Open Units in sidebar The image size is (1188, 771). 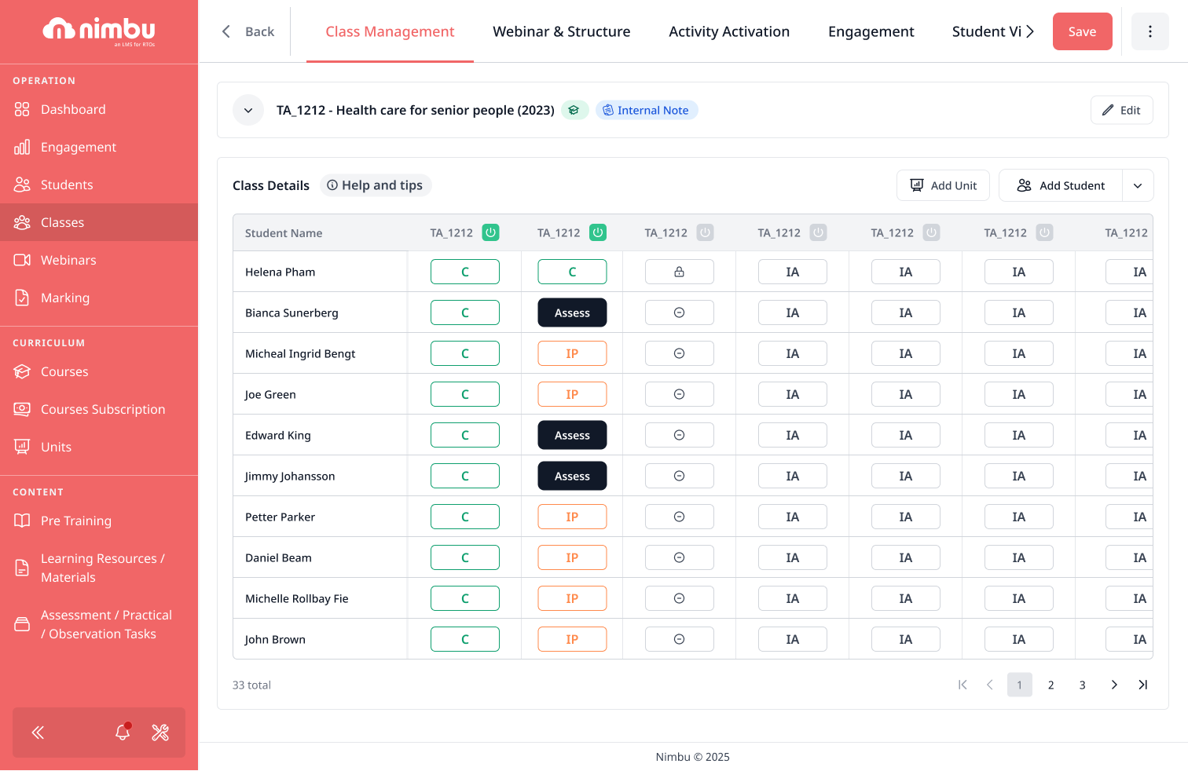coord(99,447)
